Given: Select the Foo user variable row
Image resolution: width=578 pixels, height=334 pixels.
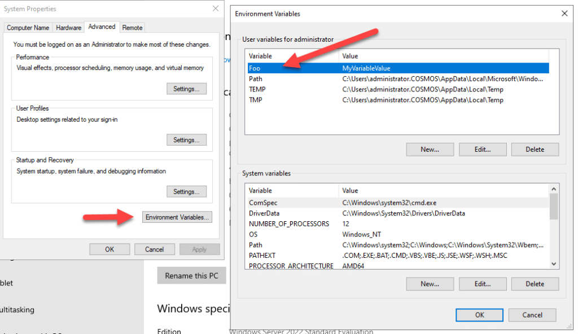Looking at the screenshot, I should pos(339,68).
